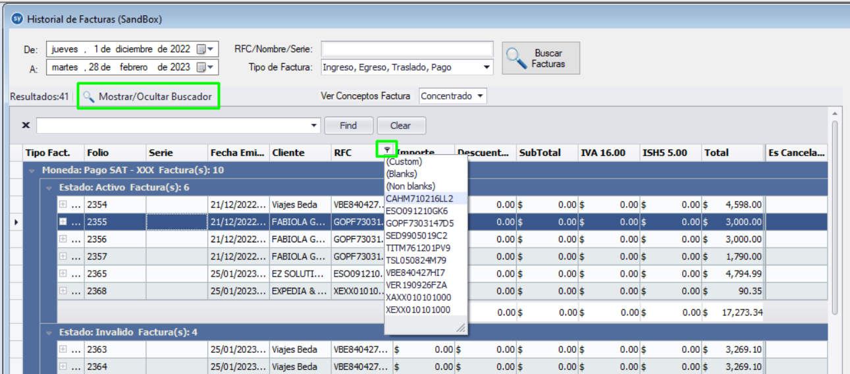Click folio 2363 in the Invalido group
The image size is (850, 374).
tap(115, 350)
